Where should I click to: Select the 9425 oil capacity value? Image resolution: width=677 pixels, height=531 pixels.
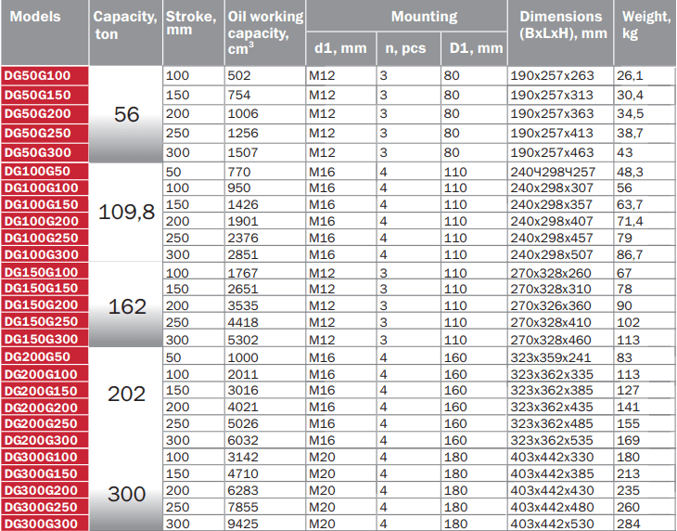pyautogui.click(x=264, y=524)
